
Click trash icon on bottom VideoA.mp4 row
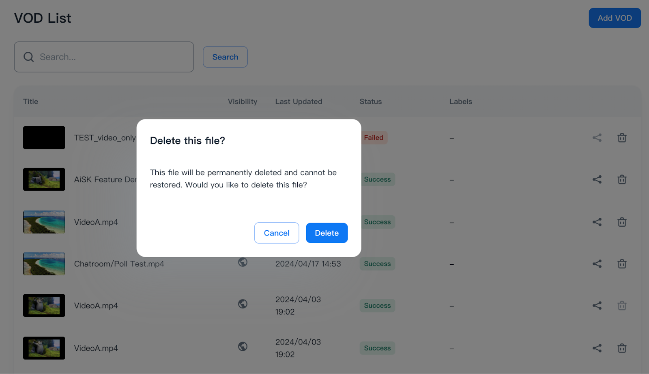622,348
